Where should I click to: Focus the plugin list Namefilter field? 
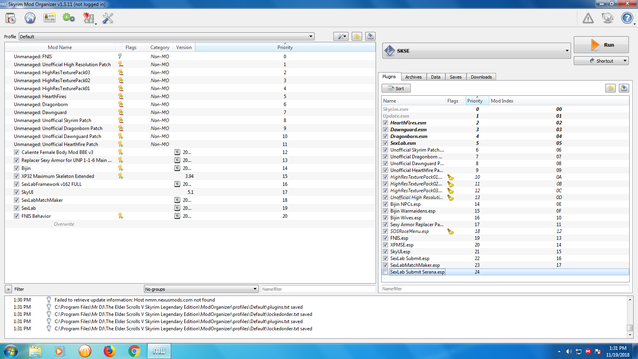tap(505, 288)
